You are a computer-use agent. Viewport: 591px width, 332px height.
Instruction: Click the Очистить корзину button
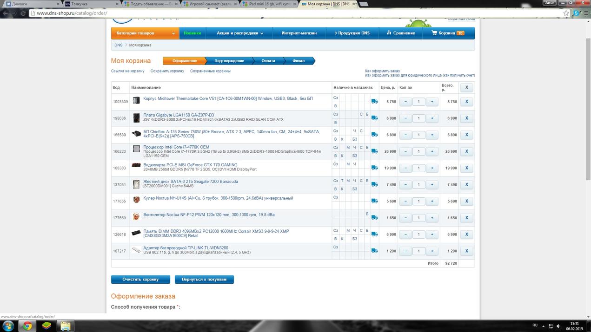point(140,280)
